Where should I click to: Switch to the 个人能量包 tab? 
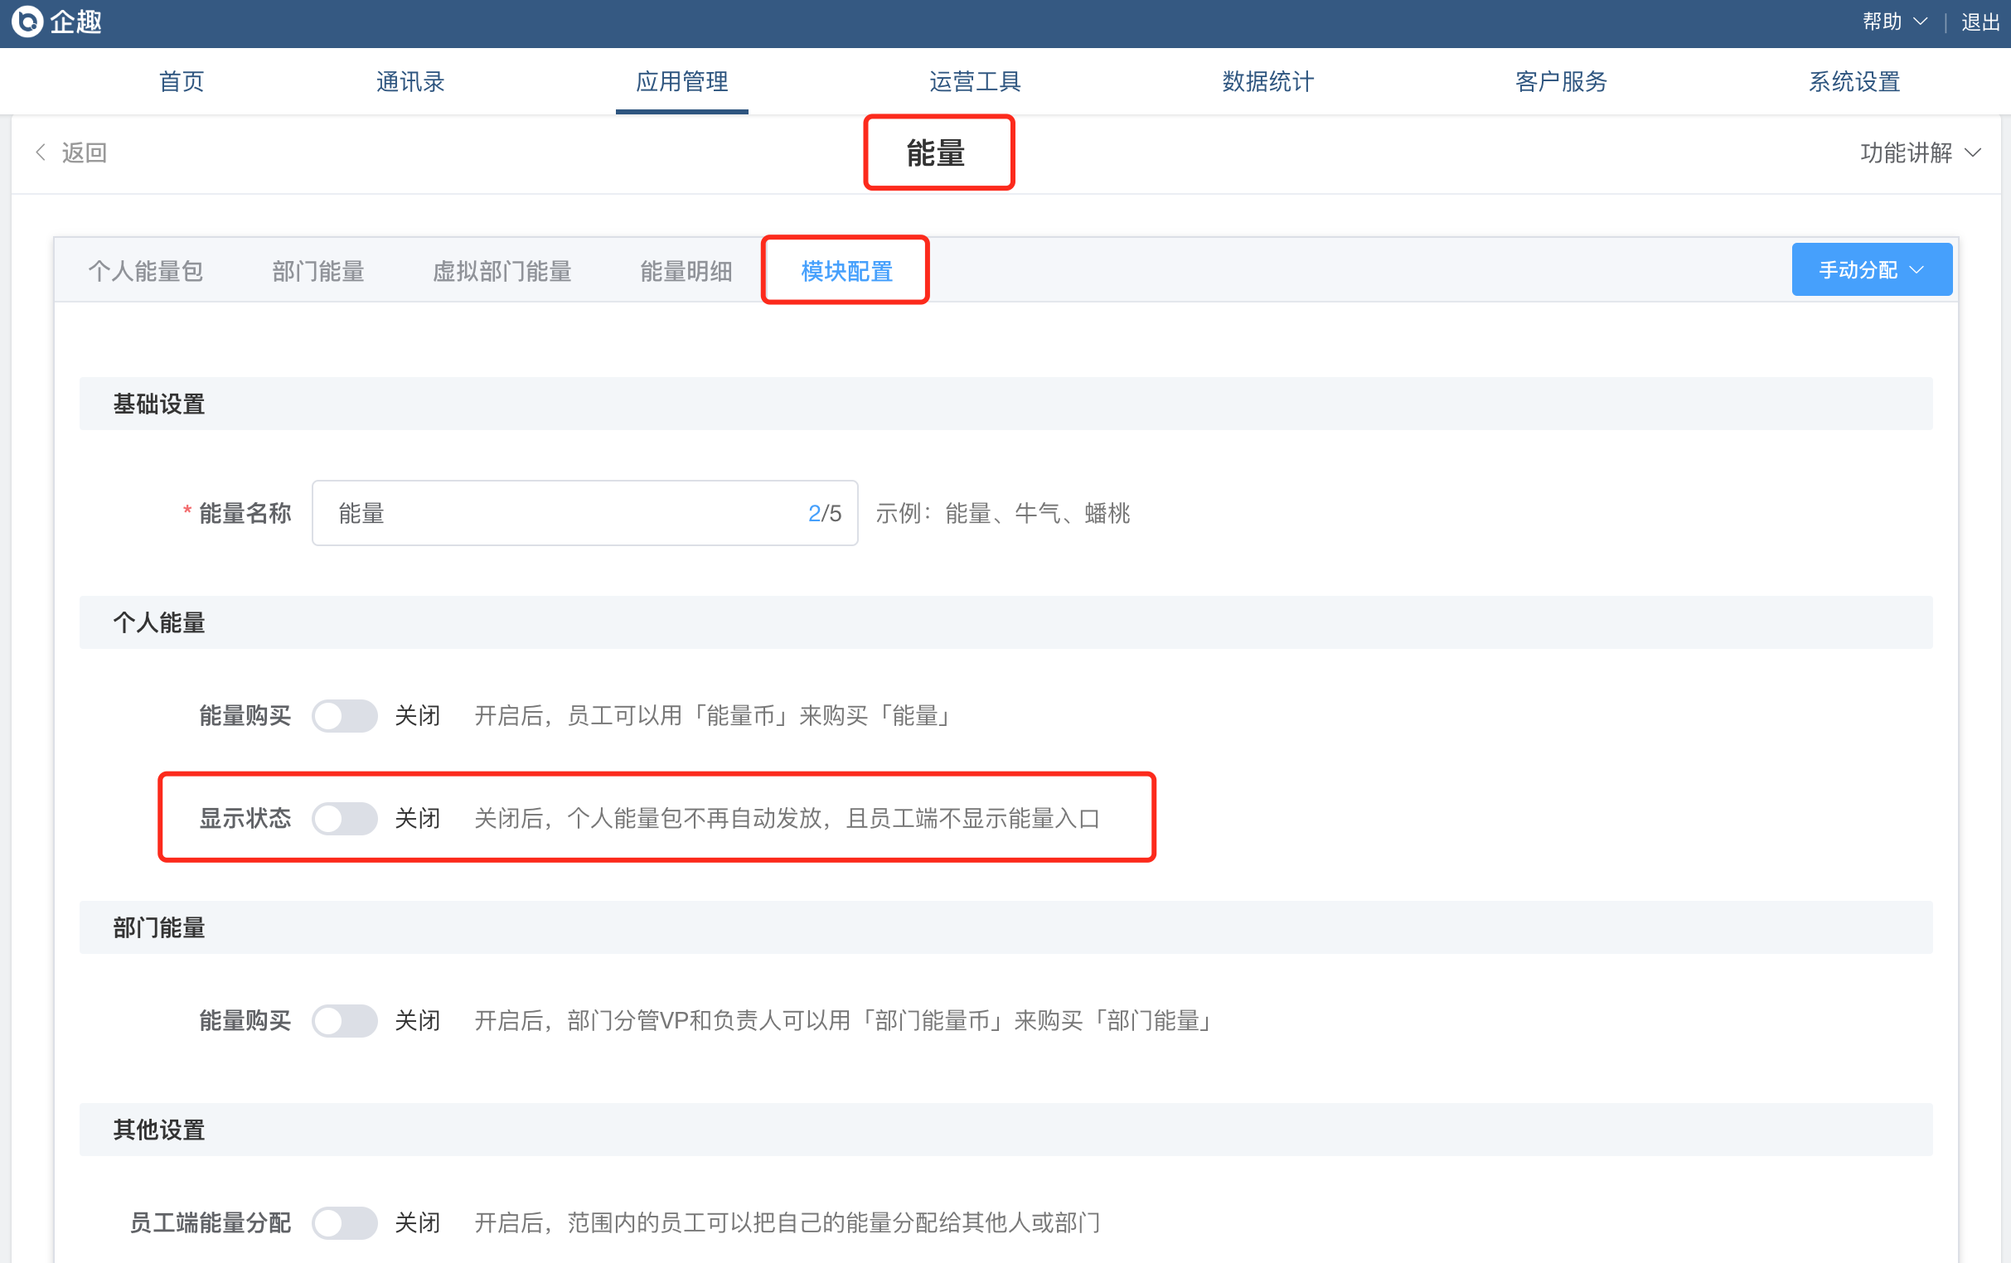(145, 271)
